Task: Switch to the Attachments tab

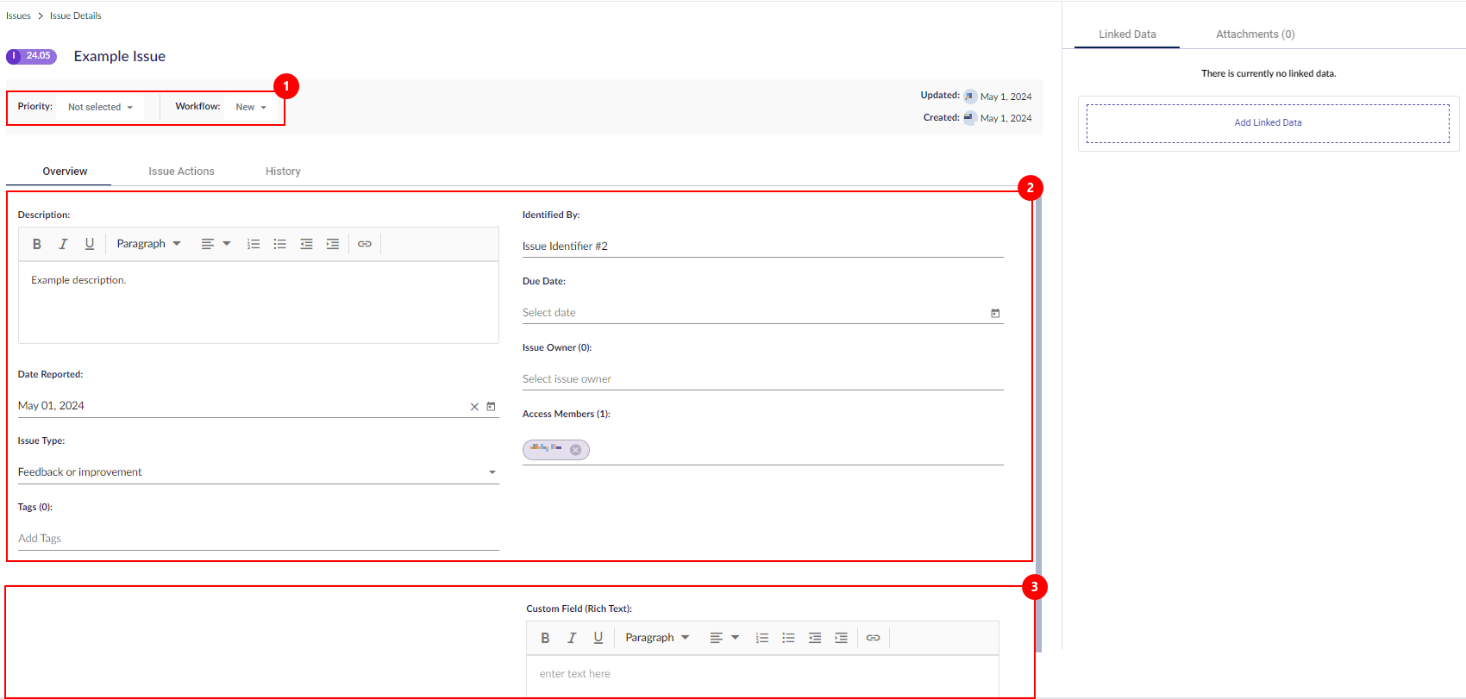Action: (1255, 34)
